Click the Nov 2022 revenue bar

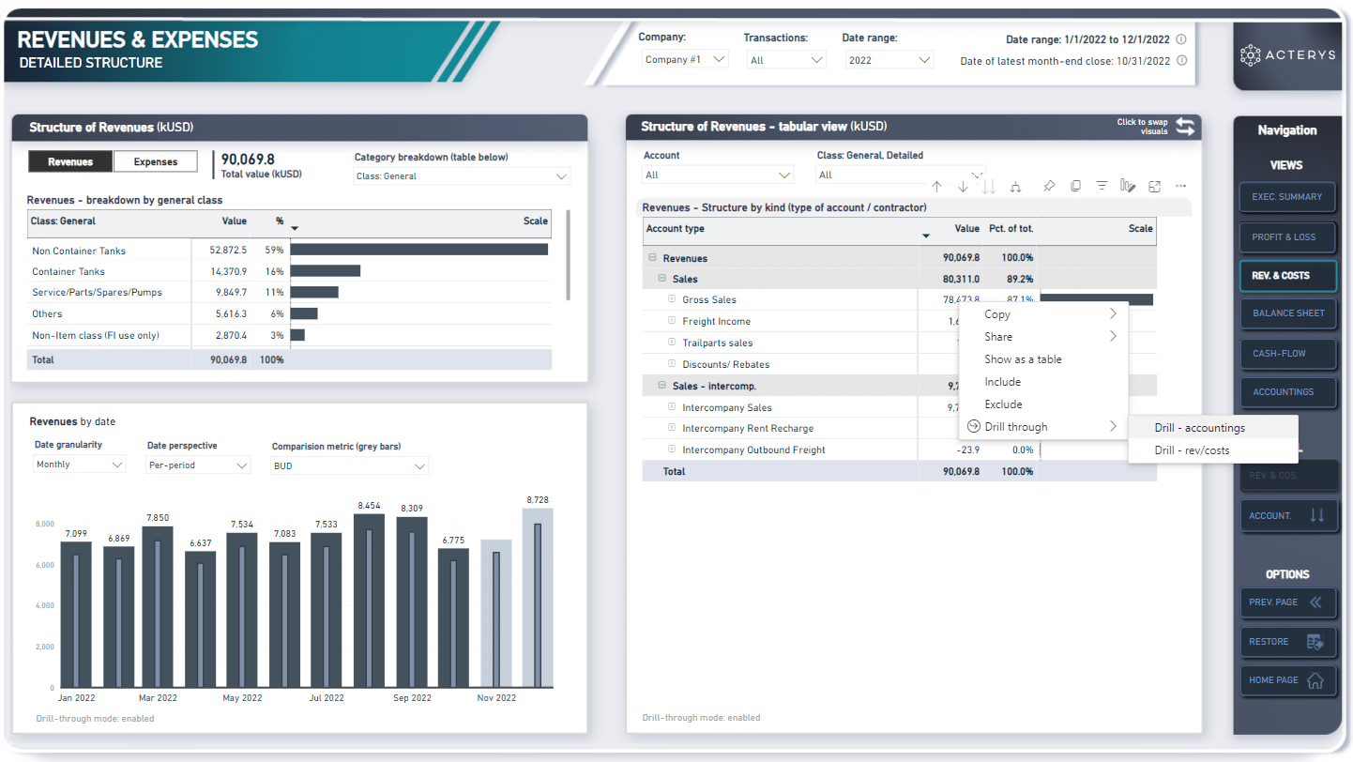496,613
